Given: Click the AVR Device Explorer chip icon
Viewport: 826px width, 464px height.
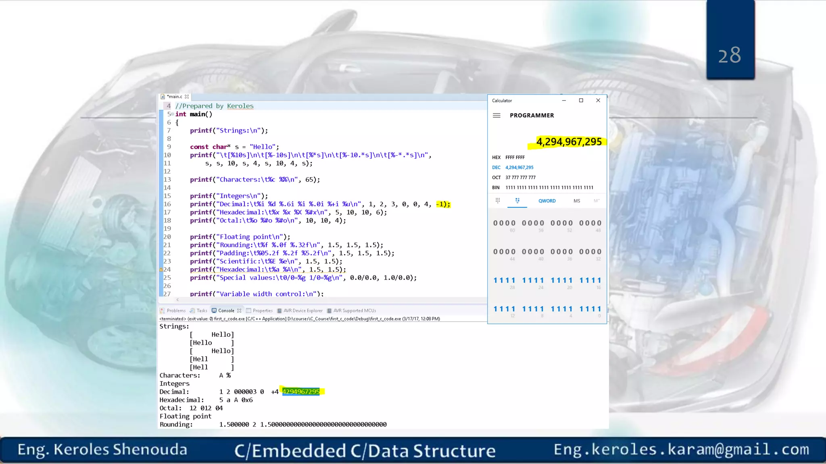Looking at the screenshot, I should (279, 311).
